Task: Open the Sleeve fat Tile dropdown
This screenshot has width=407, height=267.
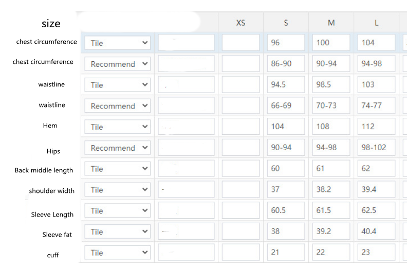Action: point(117,232)
